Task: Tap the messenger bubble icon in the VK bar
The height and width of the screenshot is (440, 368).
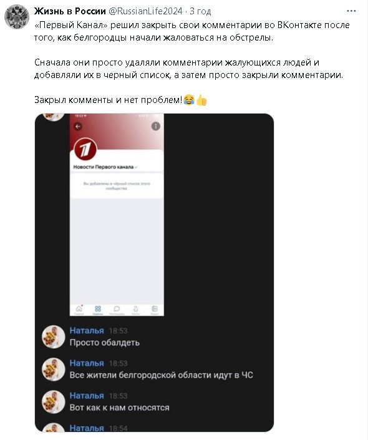Action: [x=117, y=310]
